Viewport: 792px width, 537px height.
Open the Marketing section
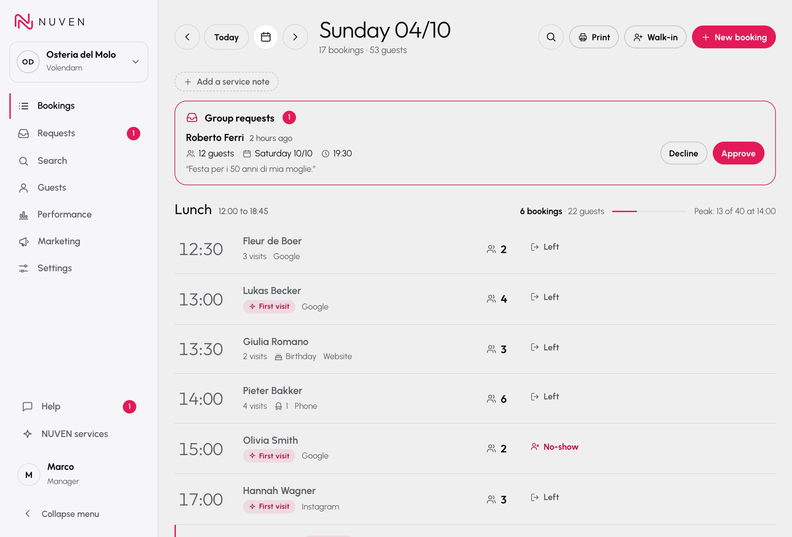79,241
